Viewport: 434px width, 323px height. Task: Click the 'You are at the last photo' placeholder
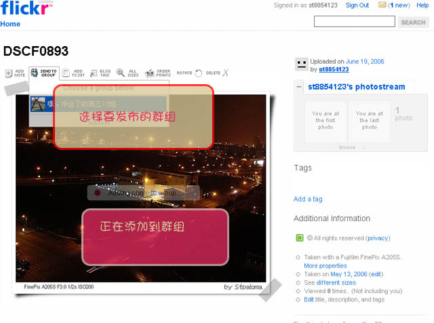point(369,121)
